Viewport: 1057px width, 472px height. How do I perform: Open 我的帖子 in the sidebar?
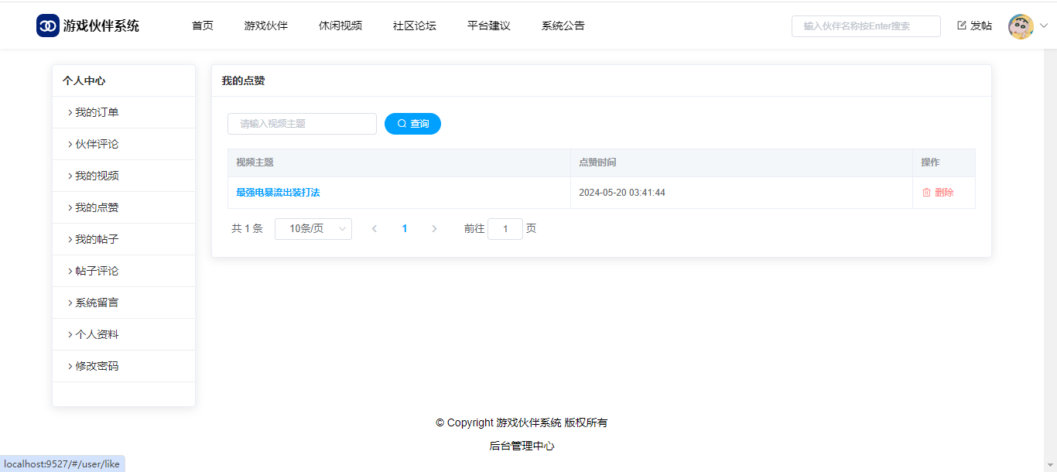pyautogui.click(x=124, y=239)
